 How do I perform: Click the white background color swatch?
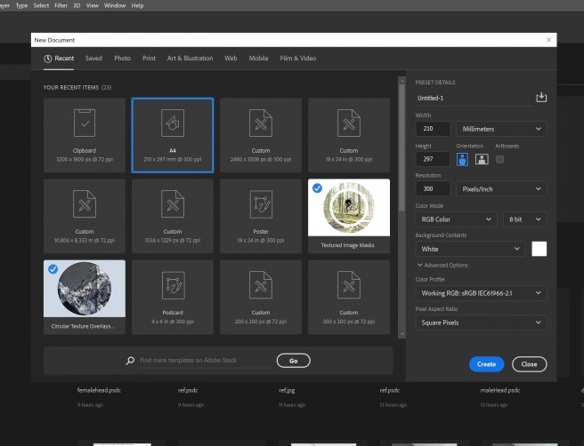[539, 249]
